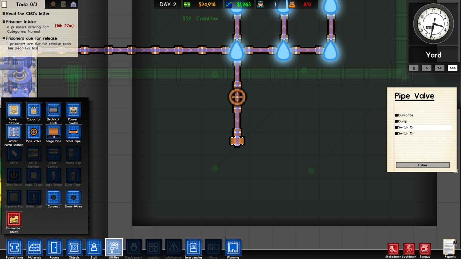Pick the Power Switch utility
461x259 pixels.
[73, 111]
